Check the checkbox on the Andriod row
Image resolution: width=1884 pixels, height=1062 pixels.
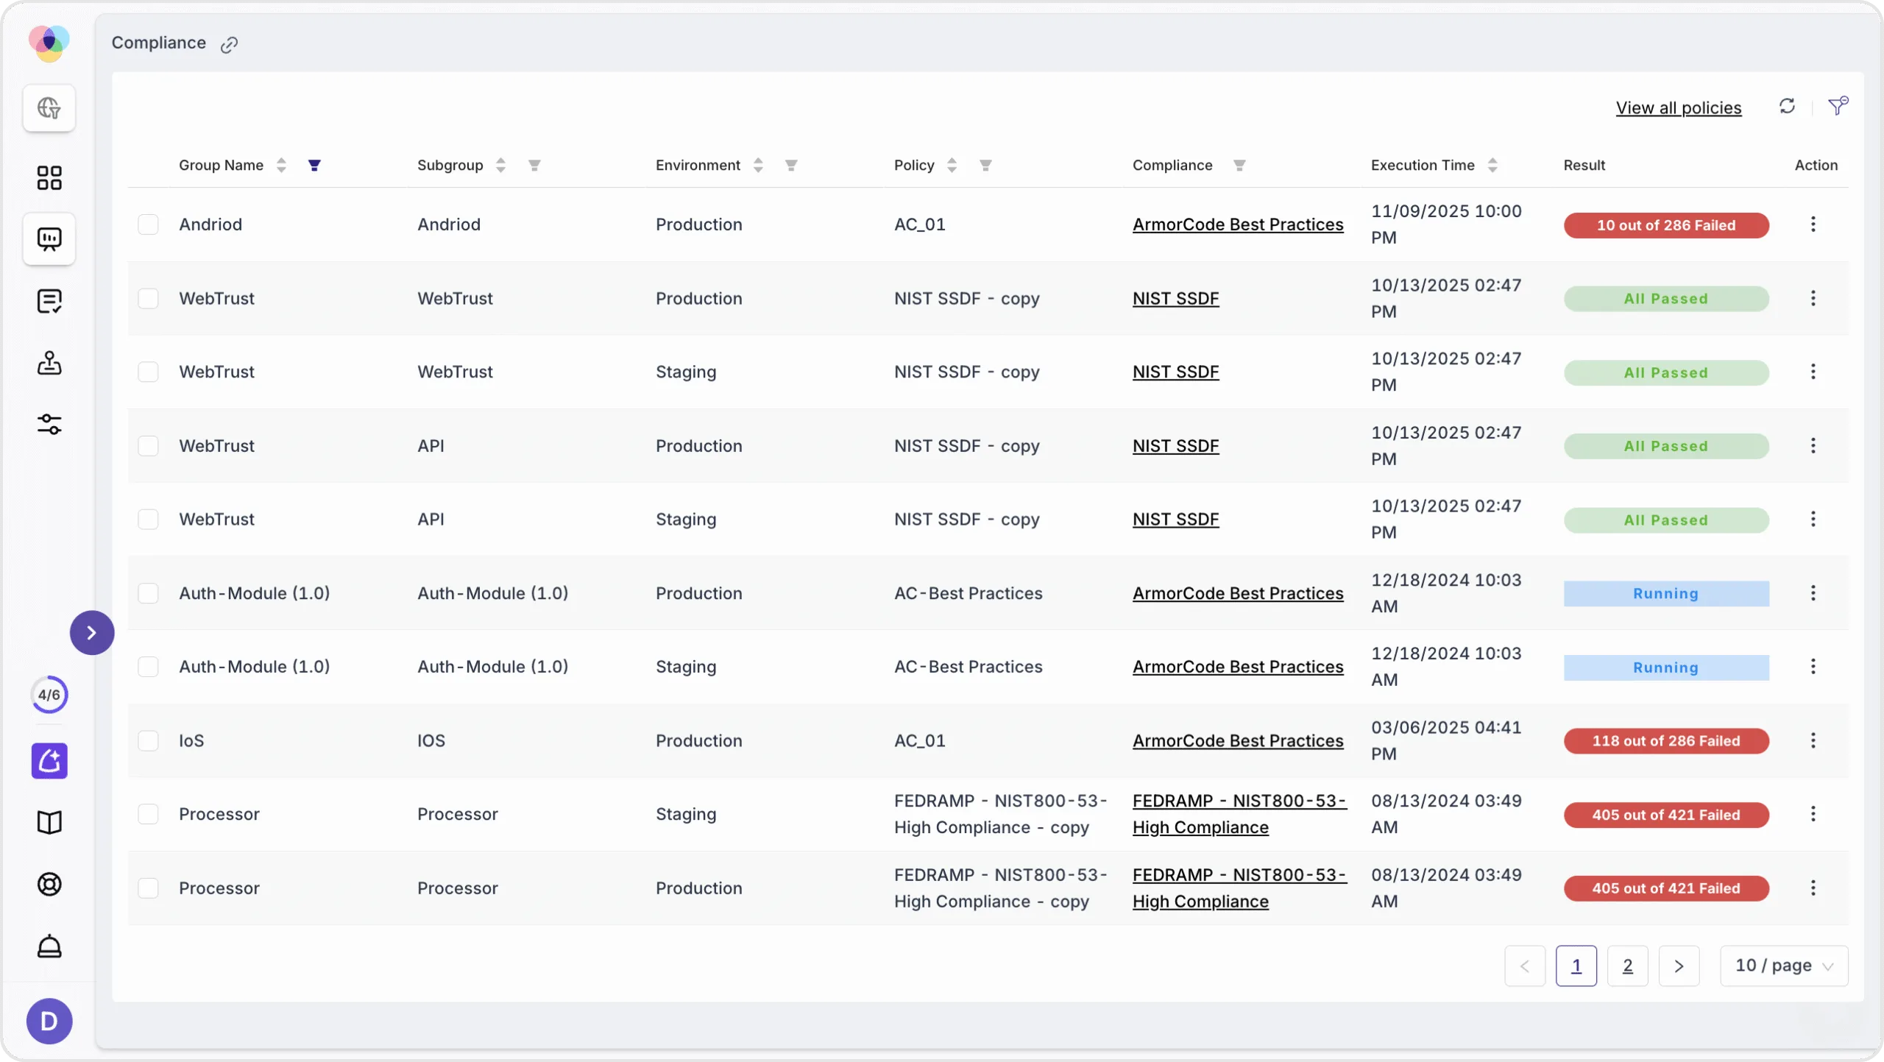pyautogui.click(x=149, y=224)
